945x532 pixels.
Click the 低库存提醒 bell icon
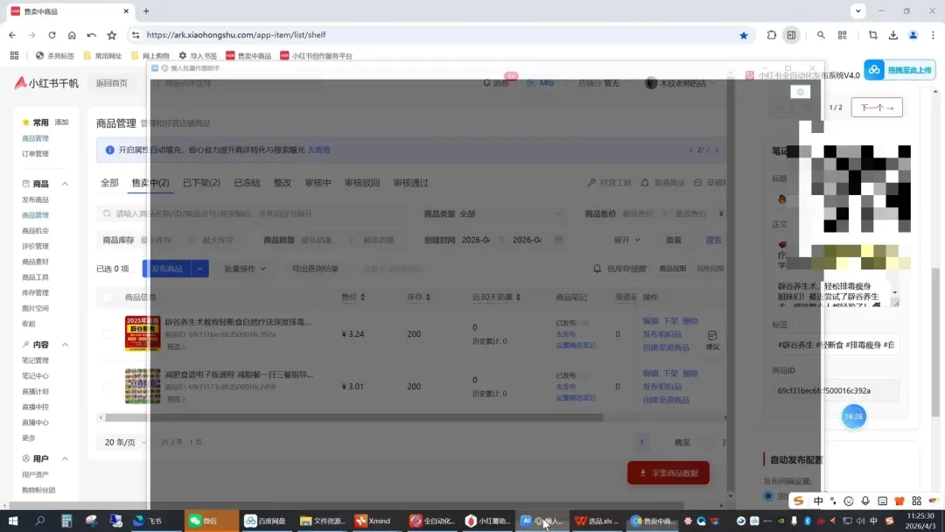tap(598, 269)
